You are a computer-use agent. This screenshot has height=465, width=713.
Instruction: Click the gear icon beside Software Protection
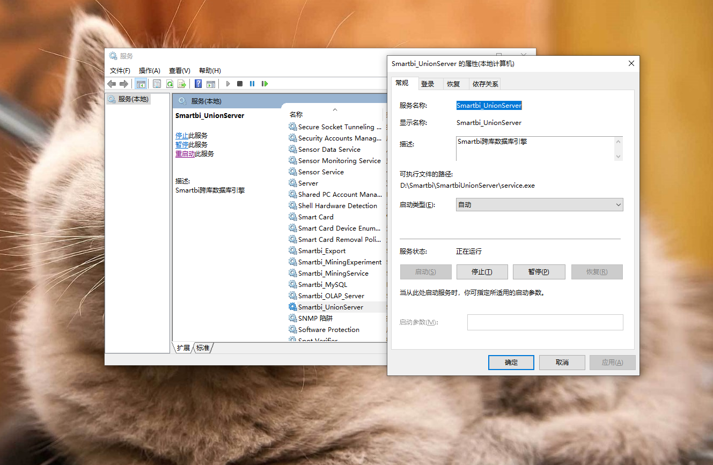point(292,329)
